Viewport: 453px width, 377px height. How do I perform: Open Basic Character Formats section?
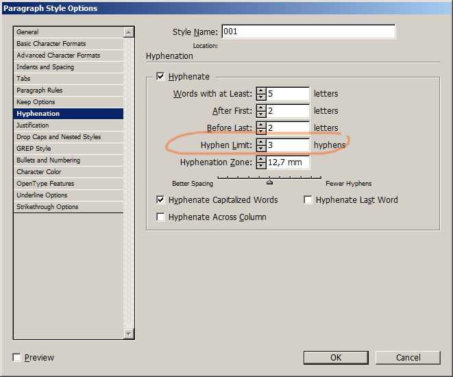(x=69, y=44)
